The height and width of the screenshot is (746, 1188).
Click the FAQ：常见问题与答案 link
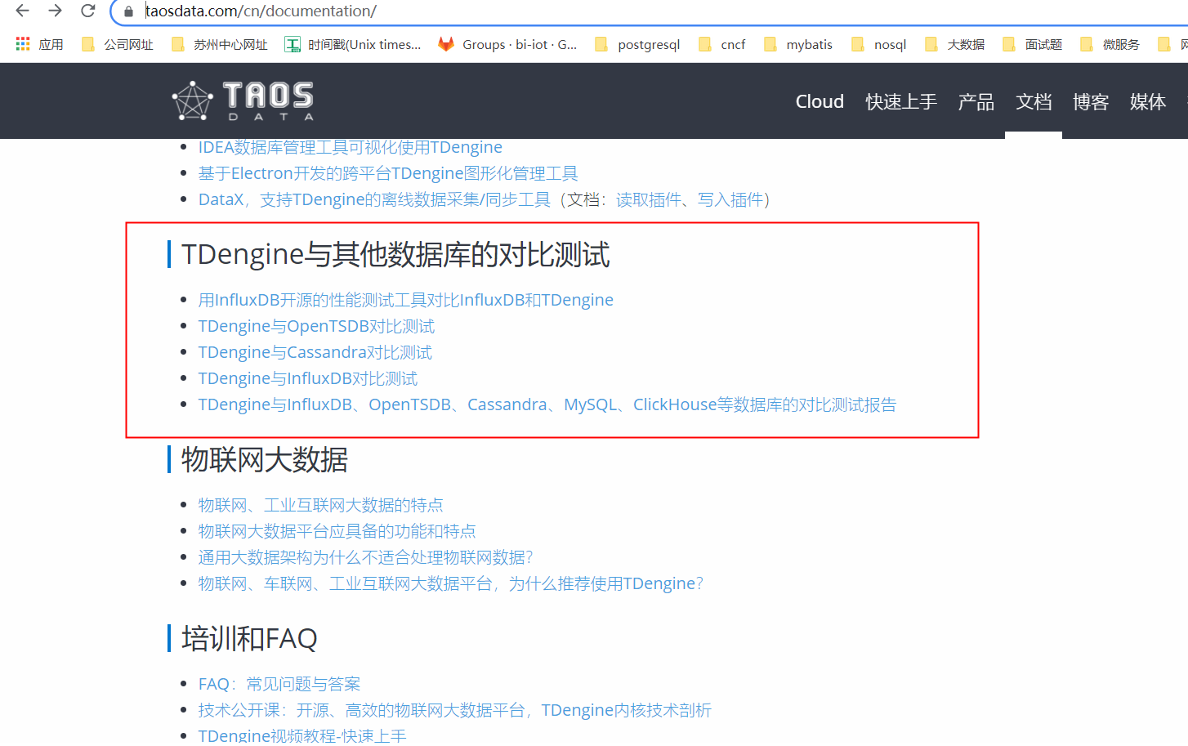coord(279,683)
